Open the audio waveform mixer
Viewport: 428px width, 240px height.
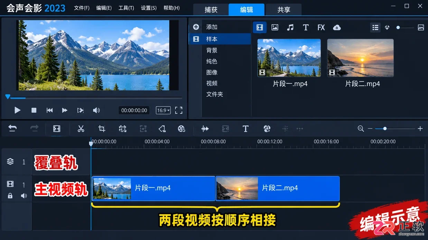click(x=205, y=128)
